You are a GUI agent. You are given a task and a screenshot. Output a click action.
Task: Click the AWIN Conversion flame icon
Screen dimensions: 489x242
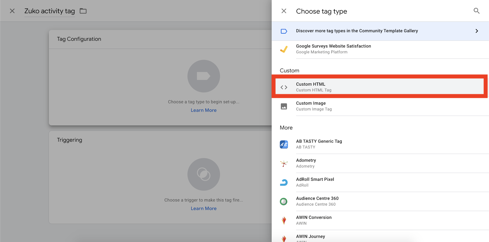tap(284, 220)
